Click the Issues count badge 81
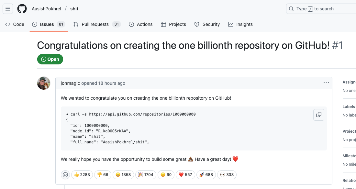Image resolution: width=356 pixels, height=189 pixels. [x=61, y=24]
